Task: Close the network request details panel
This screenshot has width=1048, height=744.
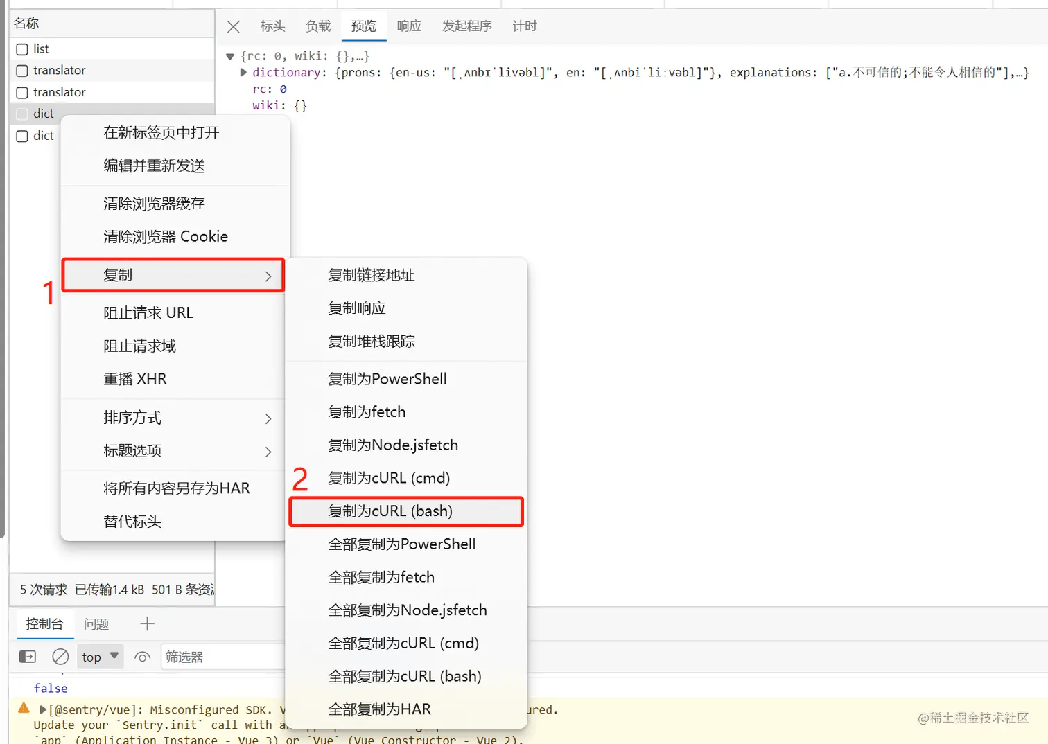Action: click(x=233, y=26)
